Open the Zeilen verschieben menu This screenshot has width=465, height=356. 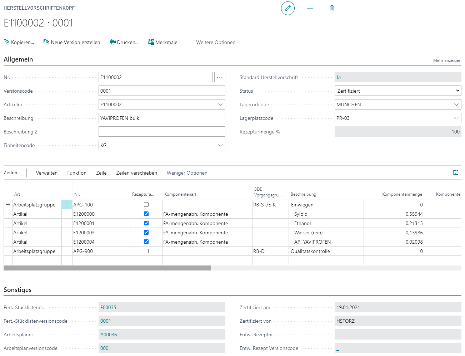(136, 173)
